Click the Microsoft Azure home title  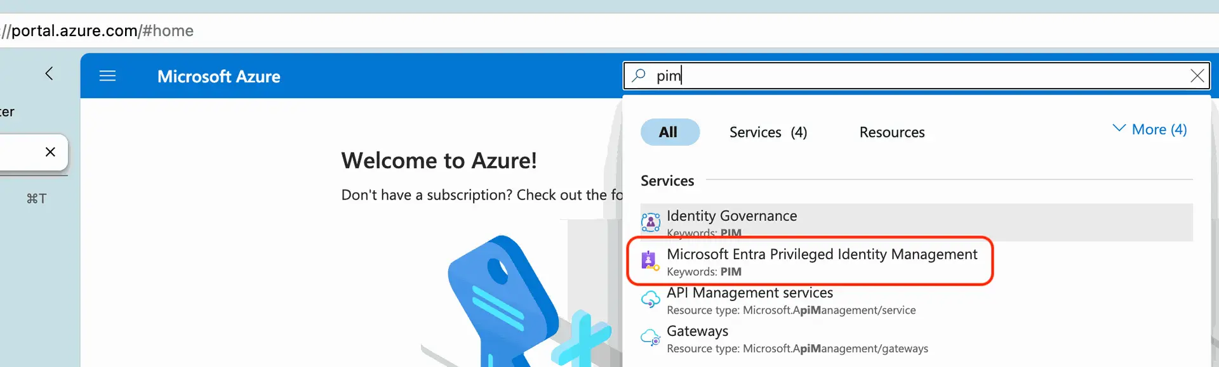pyautogui.click(x=218, y=77)
